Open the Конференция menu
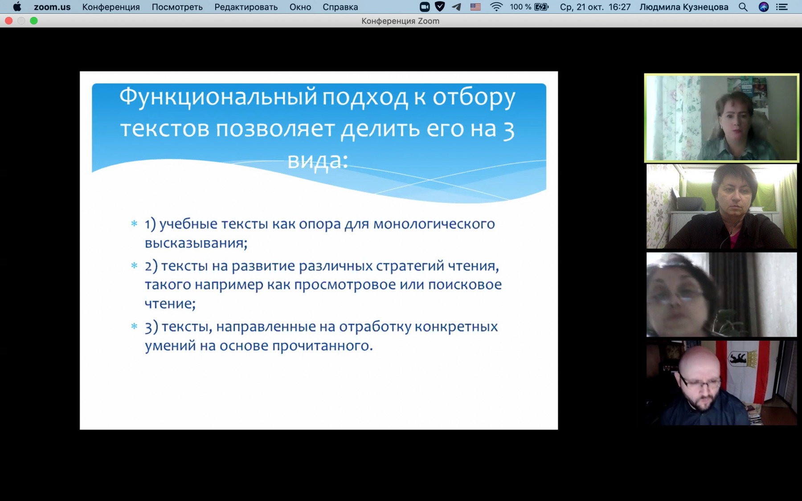Viewport: 802px width, 501px height. click(111, 7)
